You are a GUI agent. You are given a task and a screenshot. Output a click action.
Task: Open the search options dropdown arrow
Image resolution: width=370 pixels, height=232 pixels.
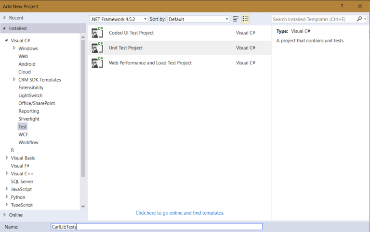point(365,19)
